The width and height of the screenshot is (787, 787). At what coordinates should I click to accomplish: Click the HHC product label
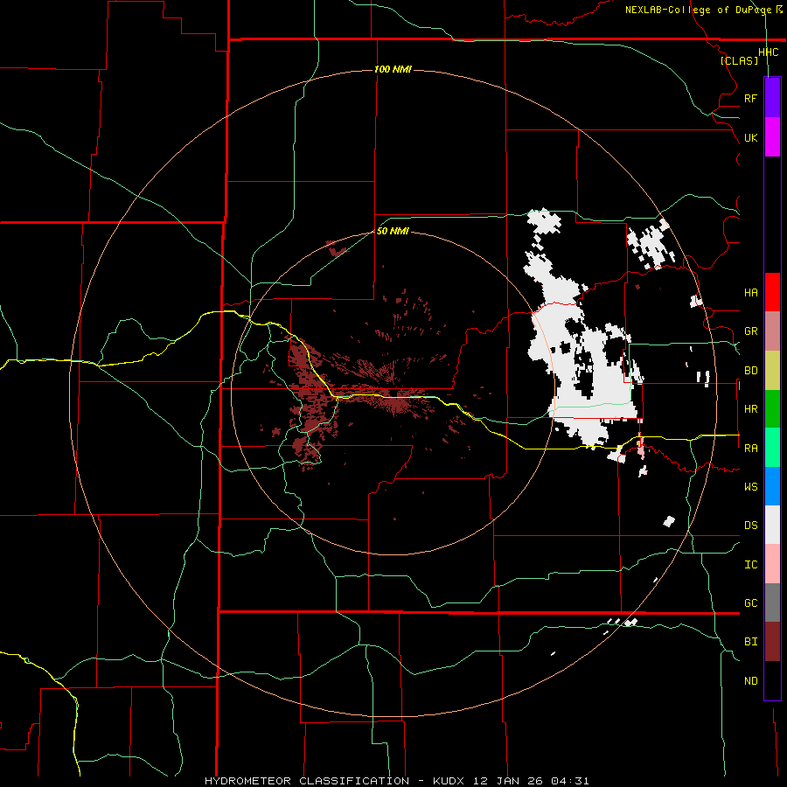[768, 52]
